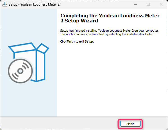Click the 'Setup has finished installing' sentence

coord(110,31)
